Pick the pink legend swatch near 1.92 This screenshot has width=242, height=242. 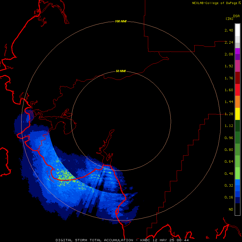tap(237, 66)
